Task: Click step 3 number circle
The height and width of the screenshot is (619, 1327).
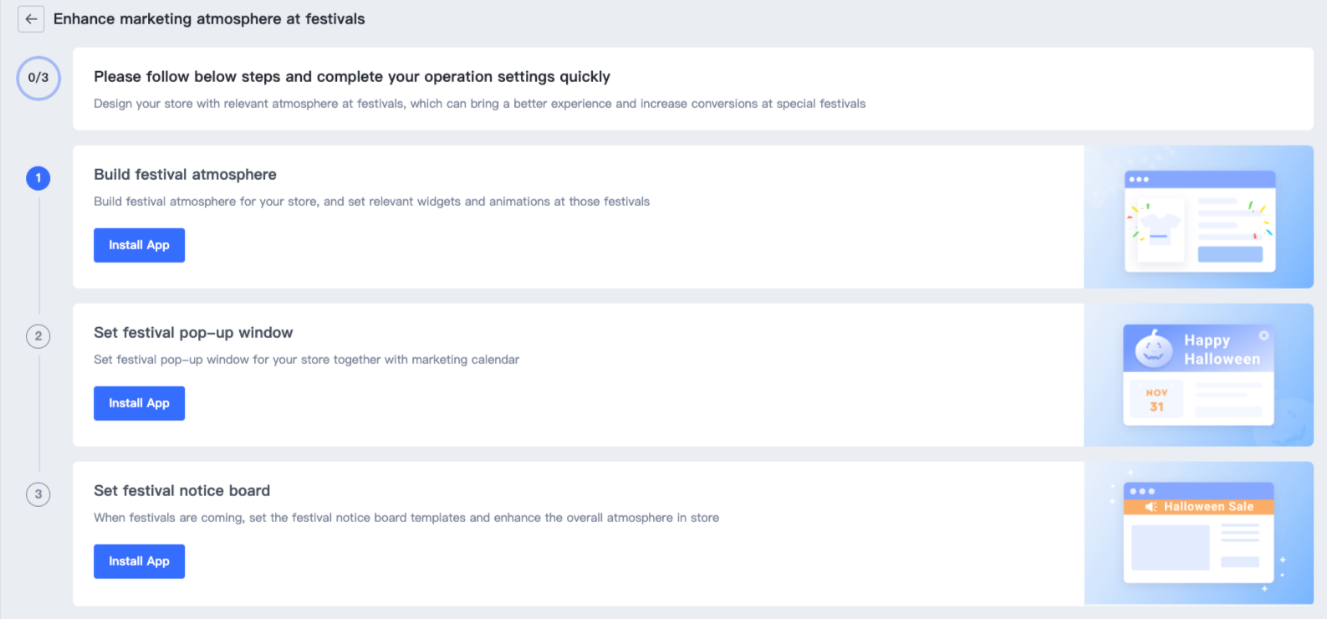Action: click(38, 494)
